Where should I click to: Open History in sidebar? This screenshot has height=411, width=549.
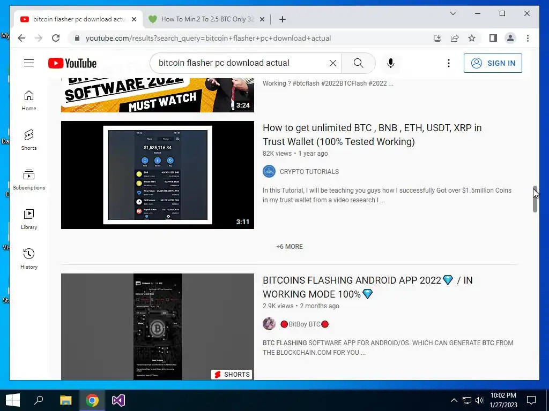[x=29, y=259]
